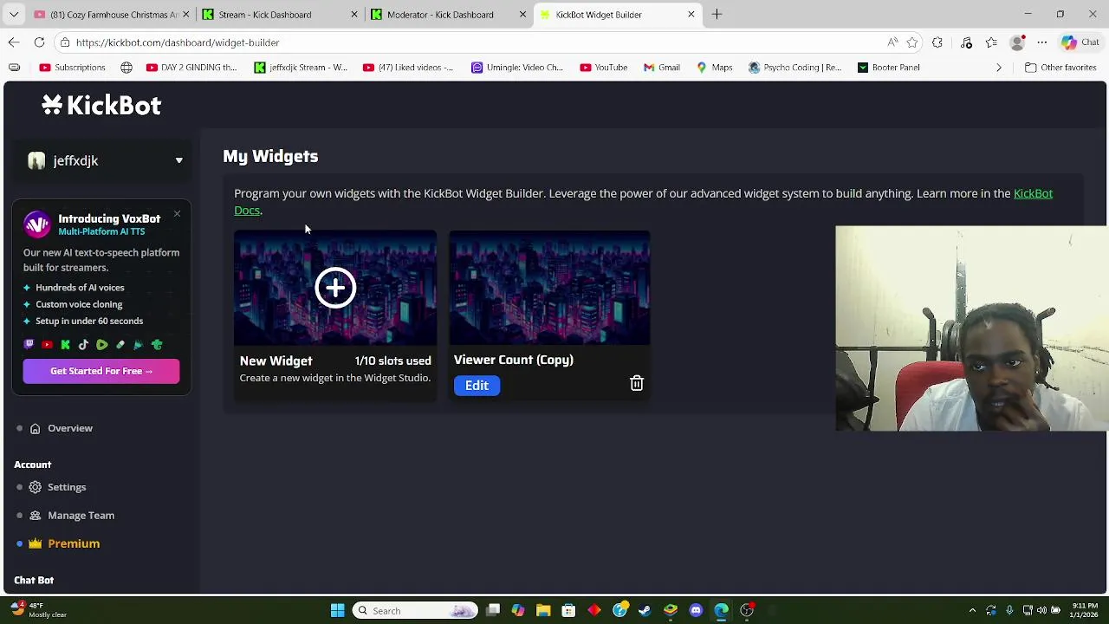The width and height of the screenshot is (1109, 624).
Task: Open the favorites list icon
Action: [x=991, y=42]
